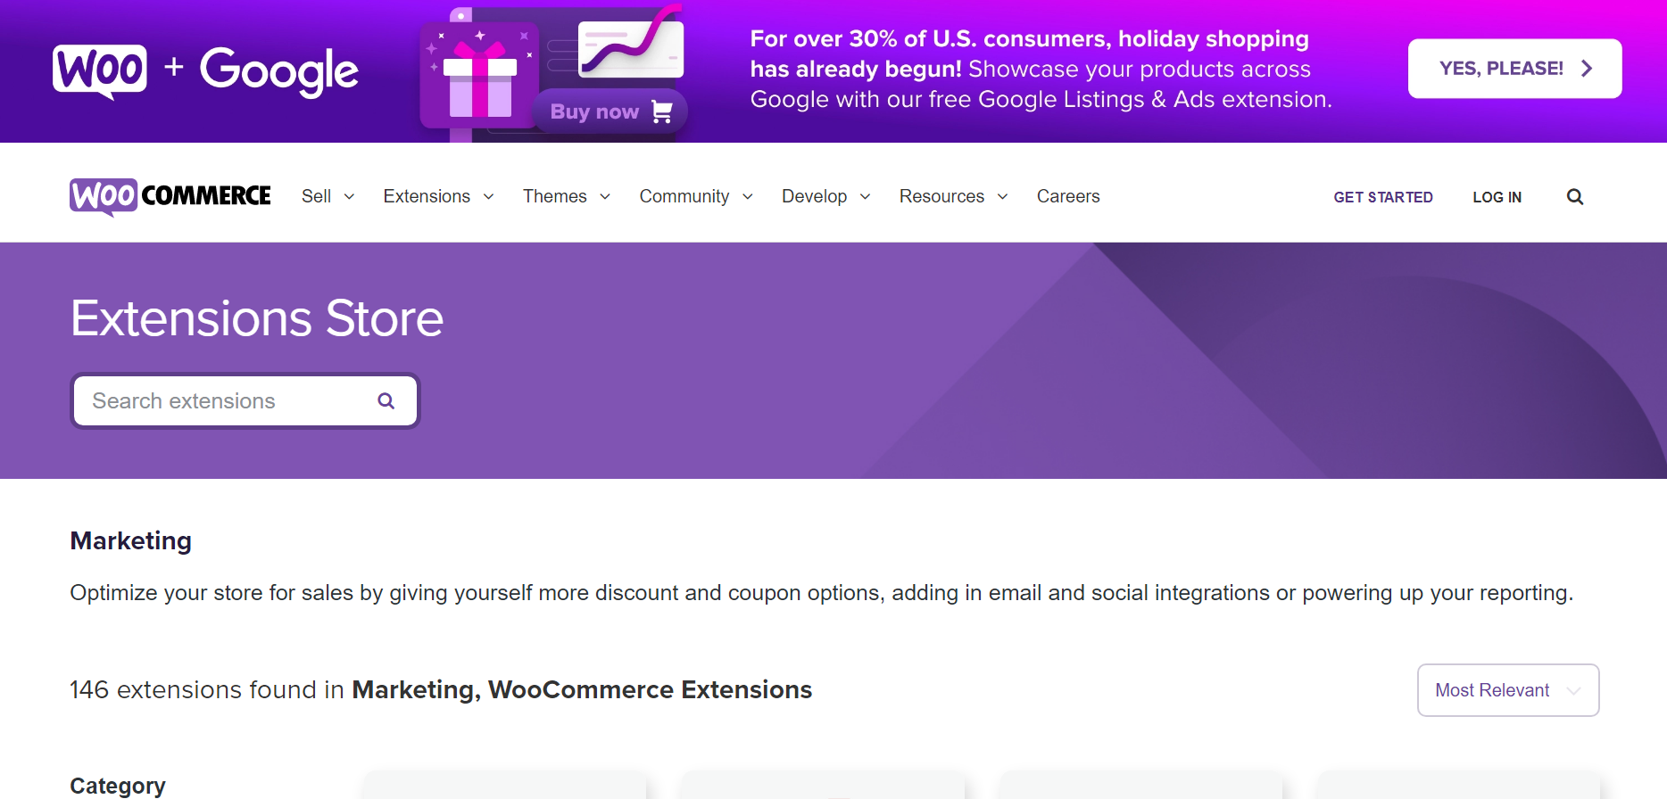Click the arrow icon on the YES, PLEASE button
Screen dimensions: 1667x799
click(1587, 67)
